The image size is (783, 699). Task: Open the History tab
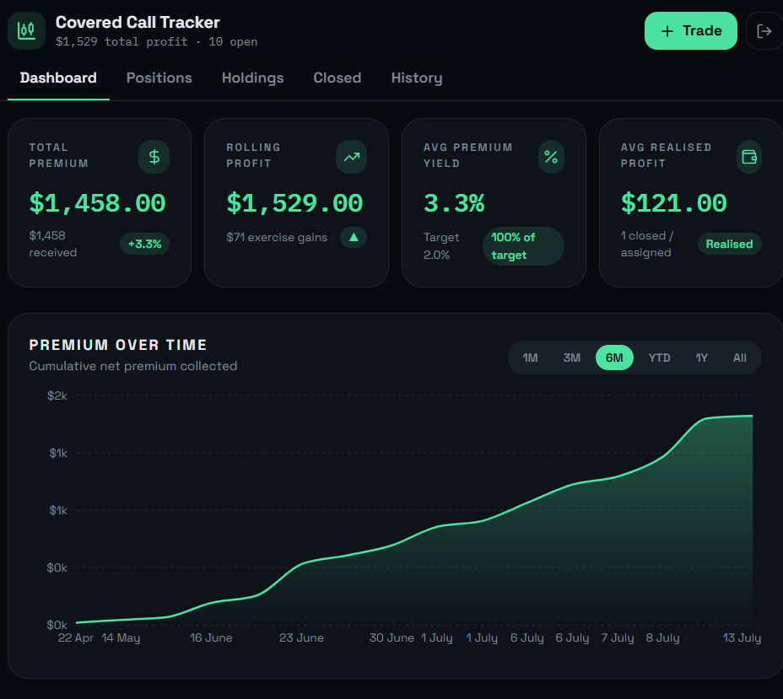tap(417, 78)
